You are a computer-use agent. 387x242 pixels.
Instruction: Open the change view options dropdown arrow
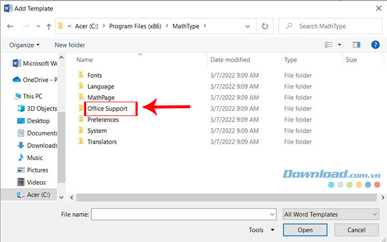click(339, 45)
